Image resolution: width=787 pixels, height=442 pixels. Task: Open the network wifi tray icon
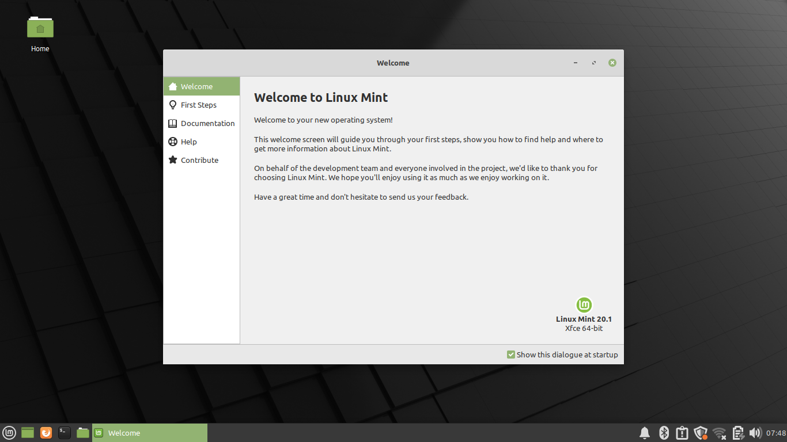pyautogui.click(x=719, y=433)
